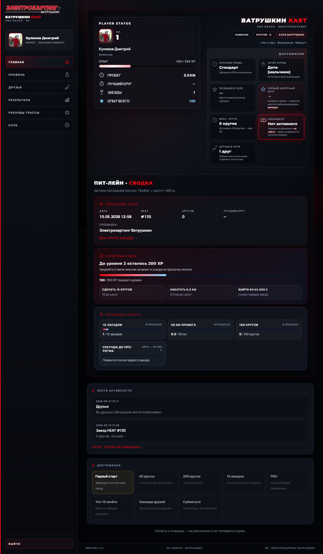Image resolution: width=323 pixels, height=554 pixels.
Task: Click the blue star icon in Первый зачётный круг card
Action: 263,89
